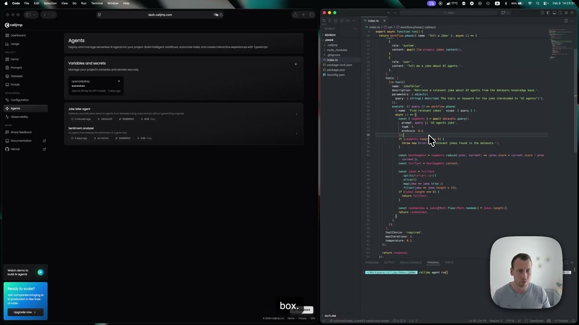
Task: Open the Terminal menu in macOS menu bar
Action: click(97, 3)
